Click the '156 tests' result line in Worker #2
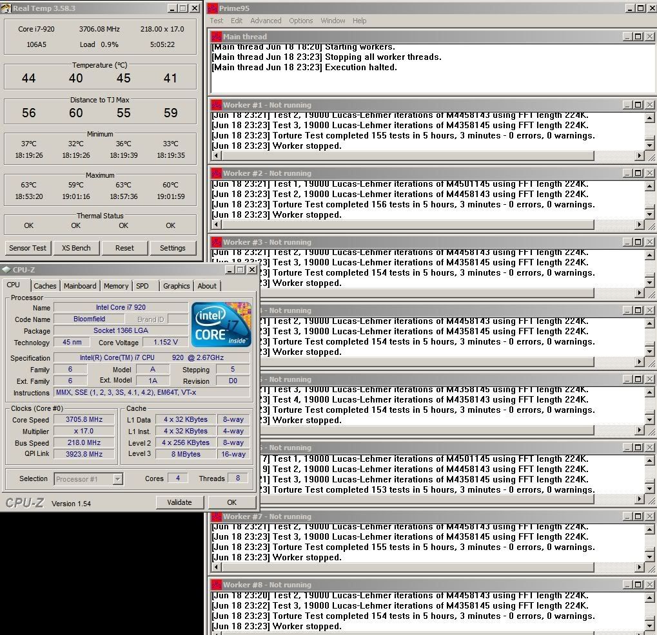Viewport: 657px width, 635px height. 403,205
